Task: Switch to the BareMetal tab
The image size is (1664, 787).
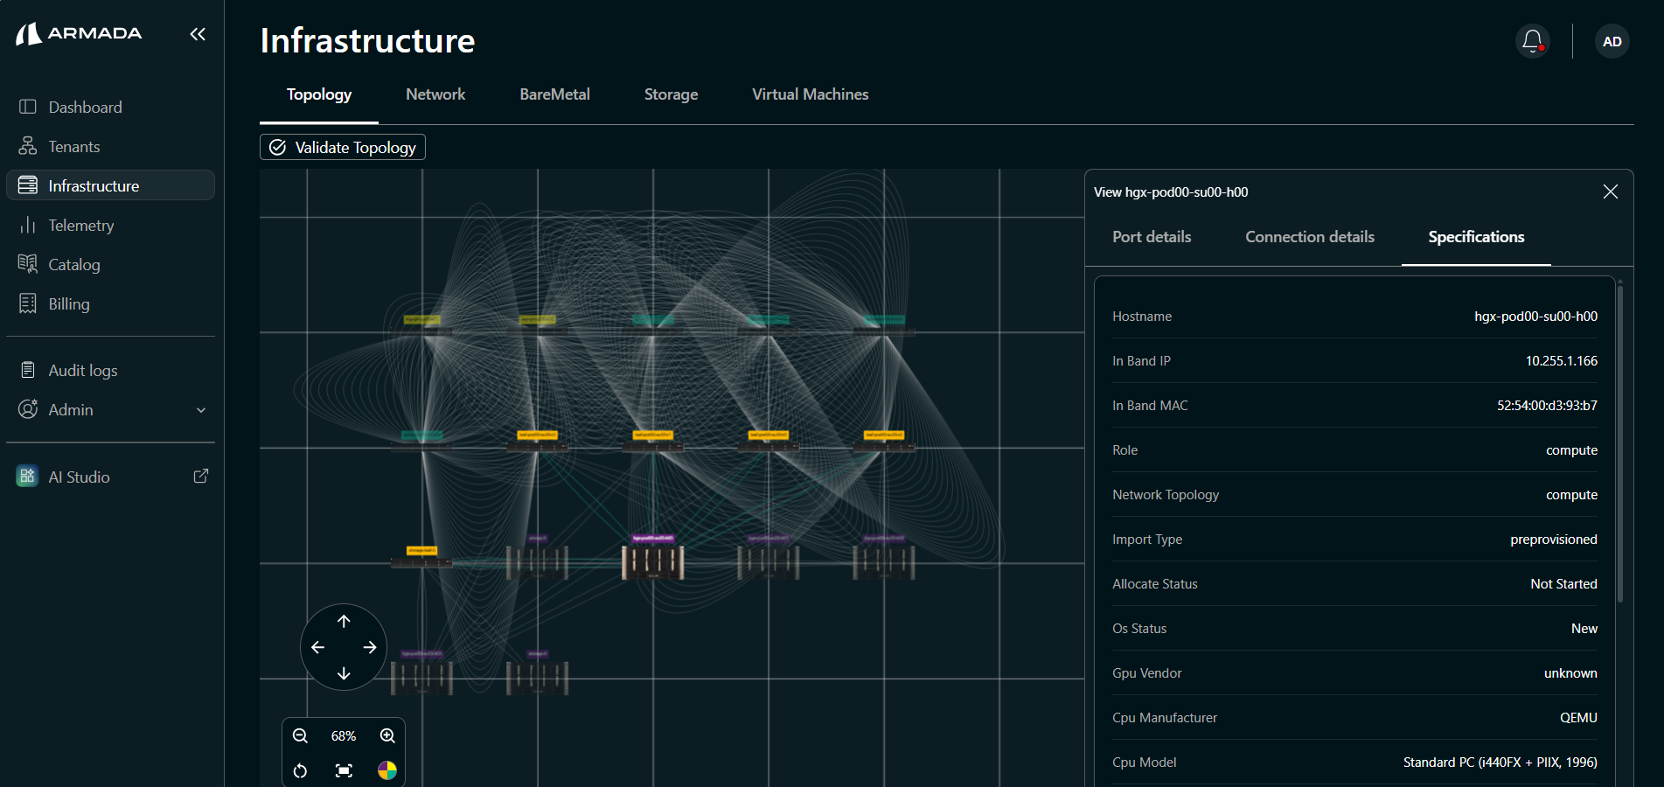Action: (x=554, y=94)
